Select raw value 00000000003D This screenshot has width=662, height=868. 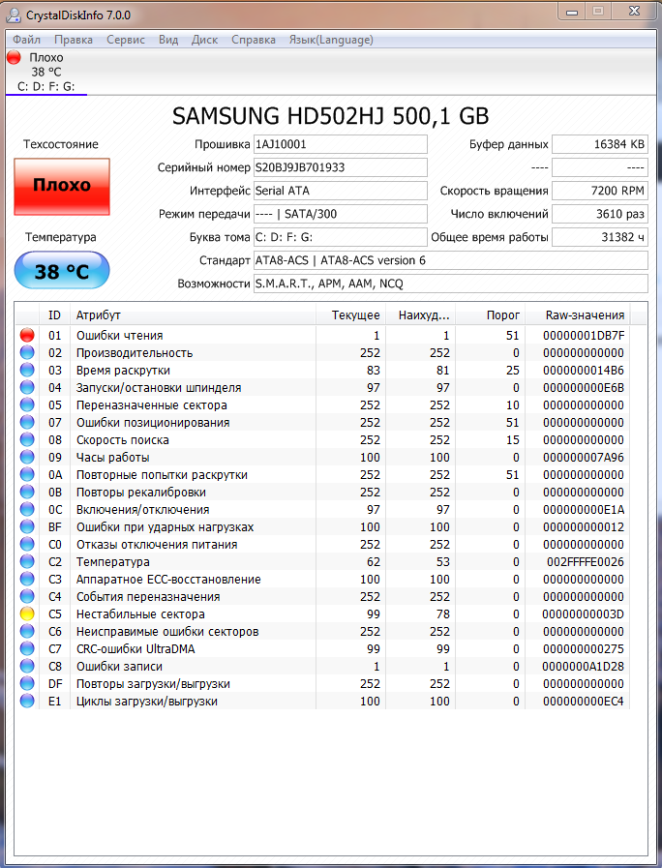[583, 614]
